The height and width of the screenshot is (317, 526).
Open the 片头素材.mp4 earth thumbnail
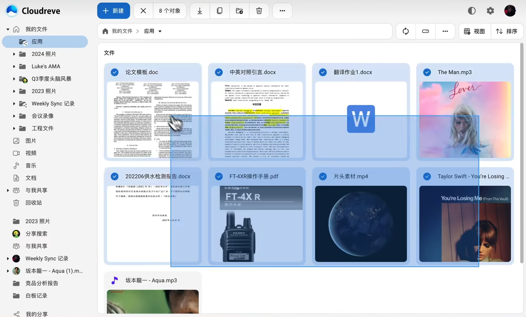pos(361,224)
